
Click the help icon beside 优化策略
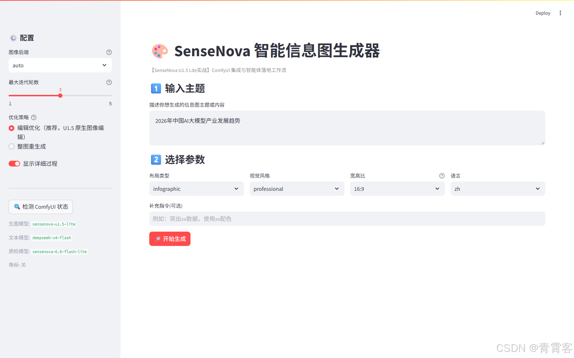tap(34, 117)
